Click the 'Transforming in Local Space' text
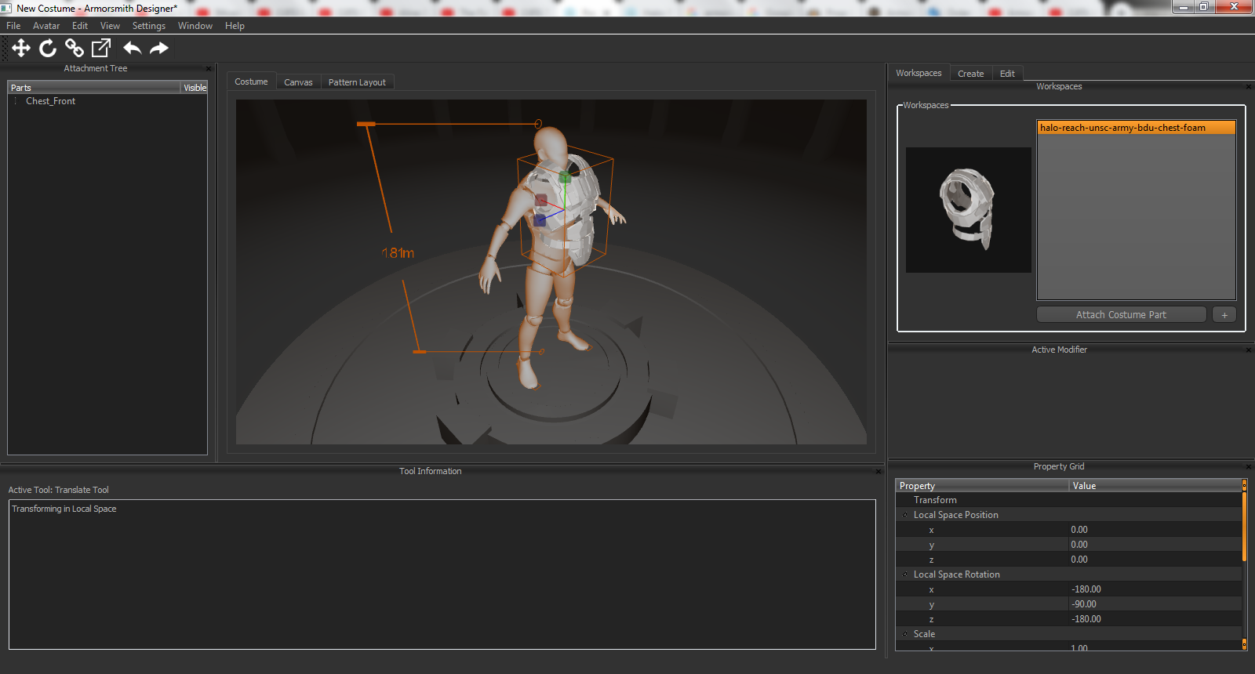 [64, 509]
